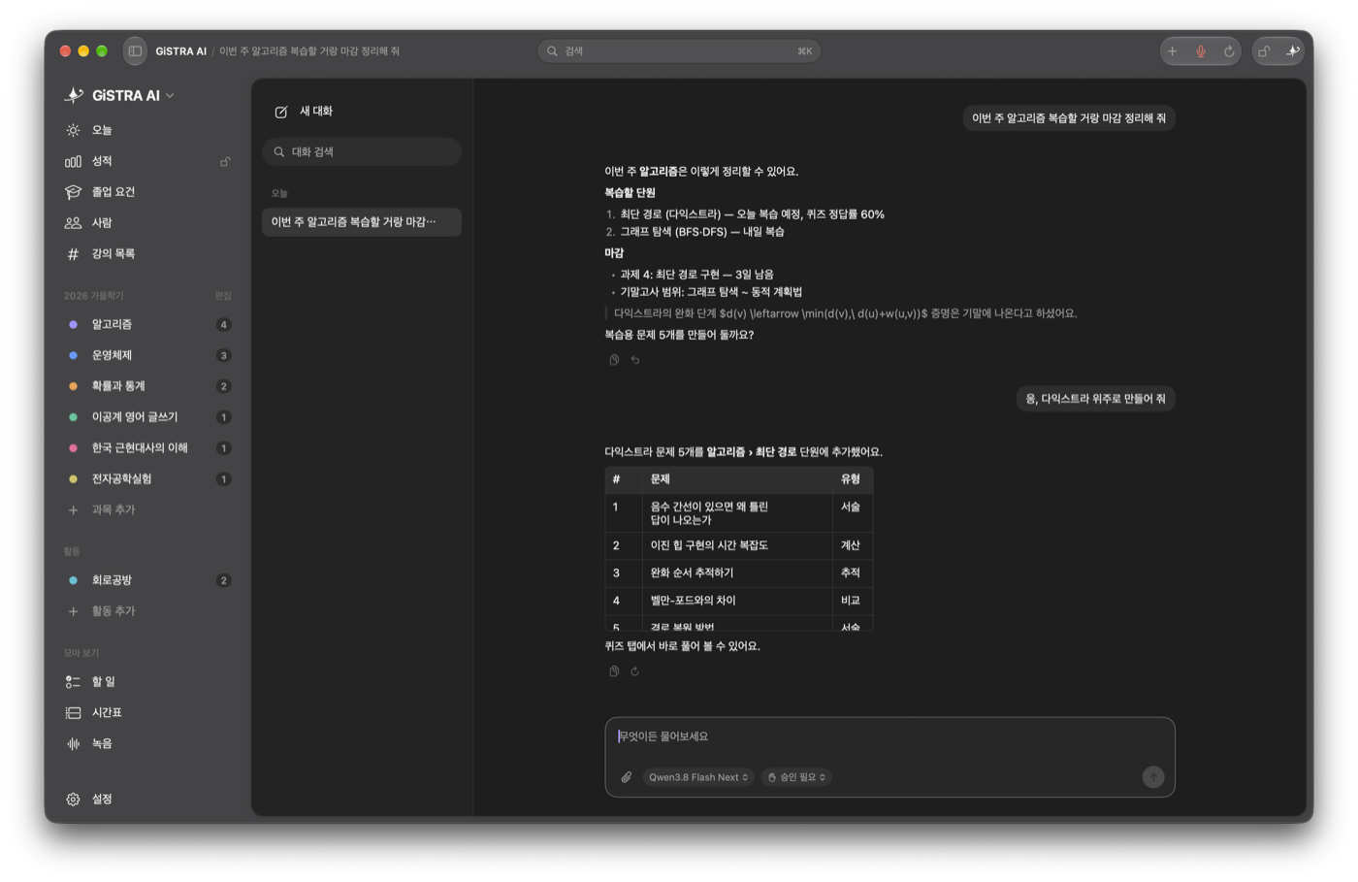Screen dimensions: 1358x882
Task: Open the 승인 필요 approval dropdown
Action: 796,777
